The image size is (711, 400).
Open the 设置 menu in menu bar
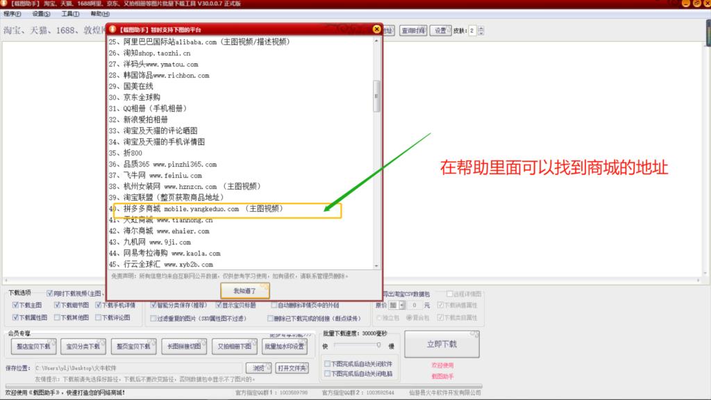tap(41, 14)
